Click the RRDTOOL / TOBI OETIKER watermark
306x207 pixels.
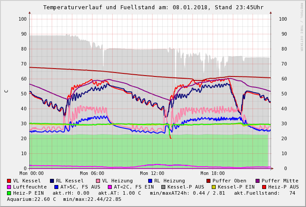(302, 26)
